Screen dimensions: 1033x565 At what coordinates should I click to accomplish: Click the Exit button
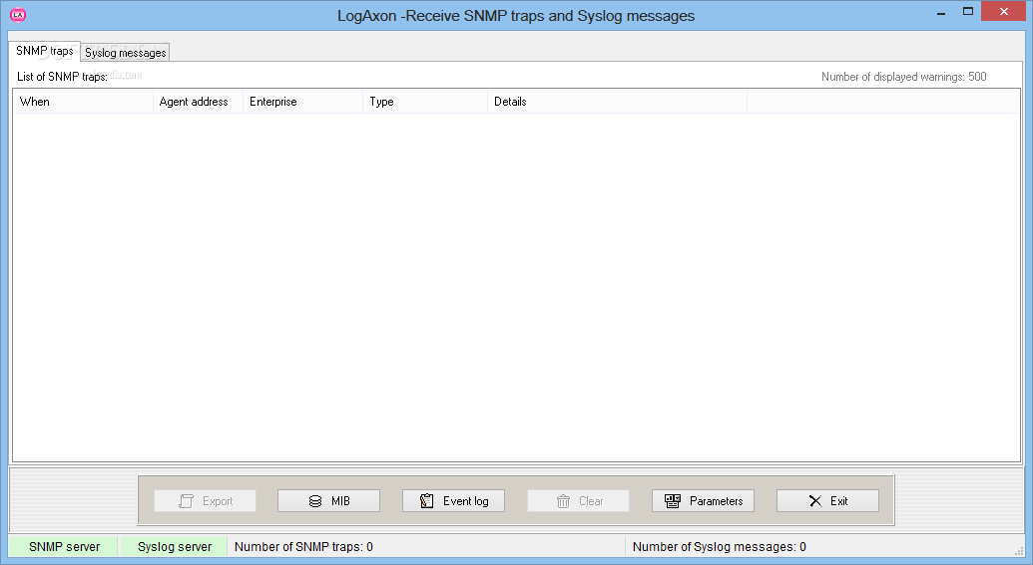[827, 500]
